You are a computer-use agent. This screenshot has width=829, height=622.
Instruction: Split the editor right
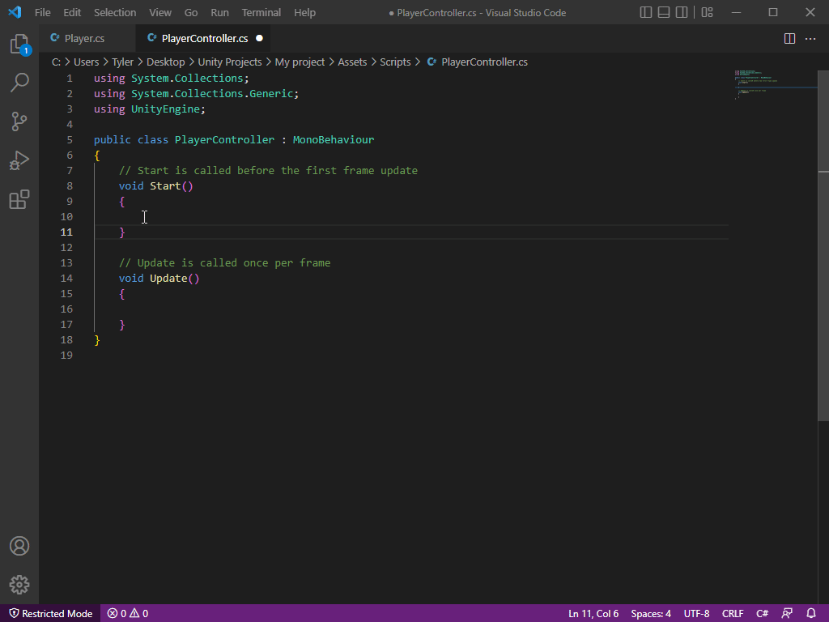[x=789, y=39]
